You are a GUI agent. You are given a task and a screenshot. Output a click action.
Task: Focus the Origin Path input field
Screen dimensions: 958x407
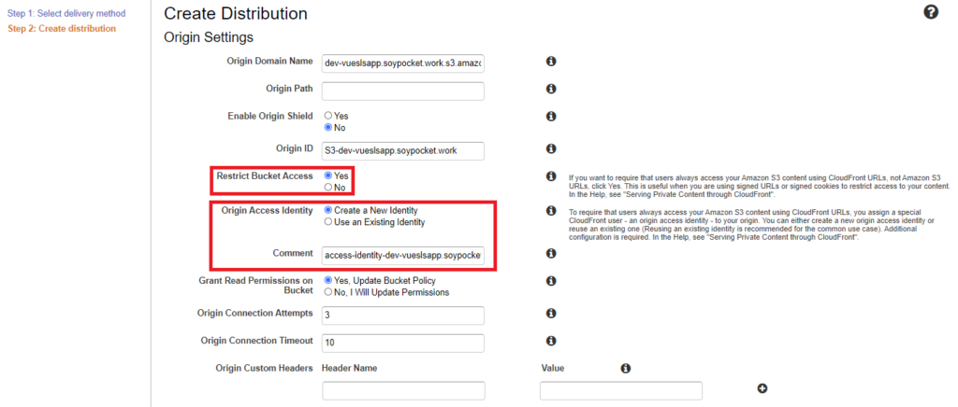[x=402, y=91]
